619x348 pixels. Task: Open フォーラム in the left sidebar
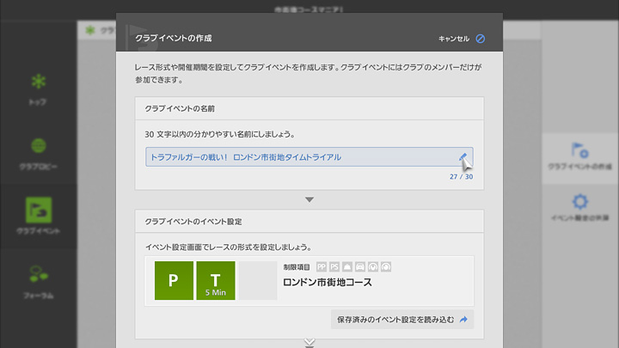click(38, 281)
